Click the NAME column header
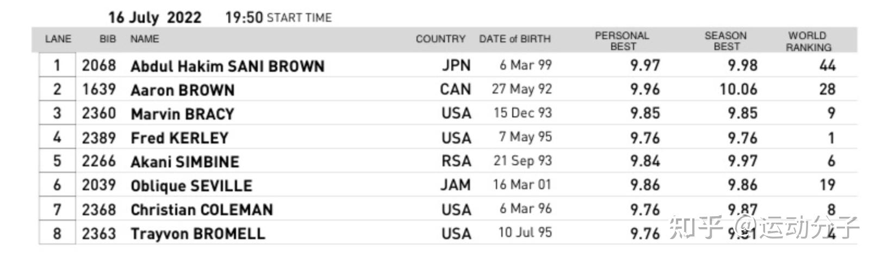The width and height of the screenshot is (882, 263). tap(145, 39)
